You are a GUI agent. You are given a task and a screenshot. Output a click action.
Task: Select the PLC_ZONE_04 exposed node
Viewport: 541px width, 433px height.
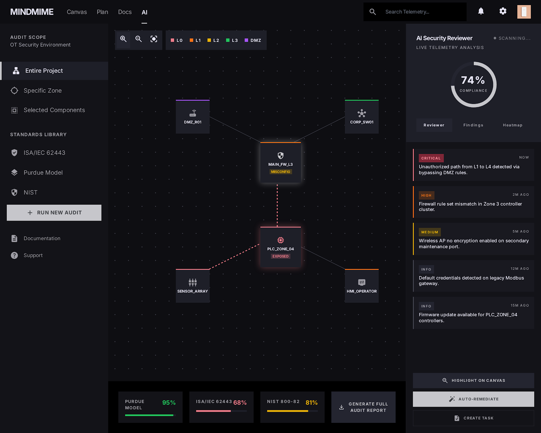tap(280, 247)
